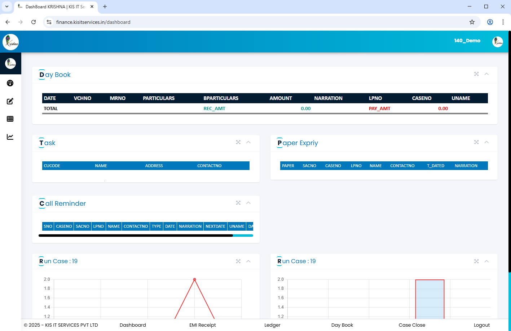Click the Krishna logo in top header

click(11, 42)
